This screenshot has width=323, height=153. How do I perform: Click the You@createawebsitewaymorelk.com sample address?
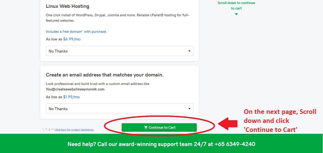pos(75,89)
